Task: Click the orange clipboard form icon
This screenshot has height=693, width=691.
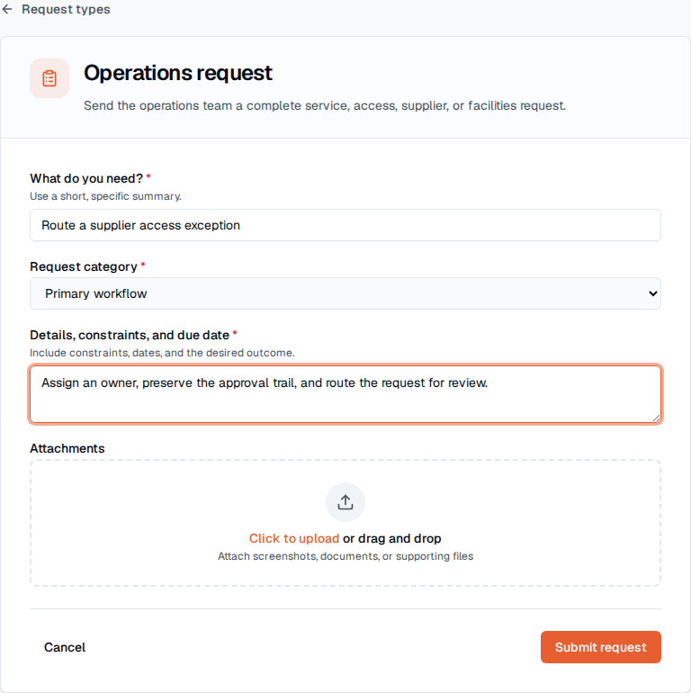Action: (x=49, y=78)
